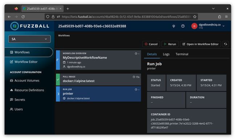Click the Workflow Editor pencil icon

[12, 62]
